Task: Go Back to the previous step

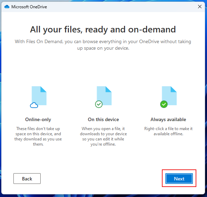Action: coord(27,178)
